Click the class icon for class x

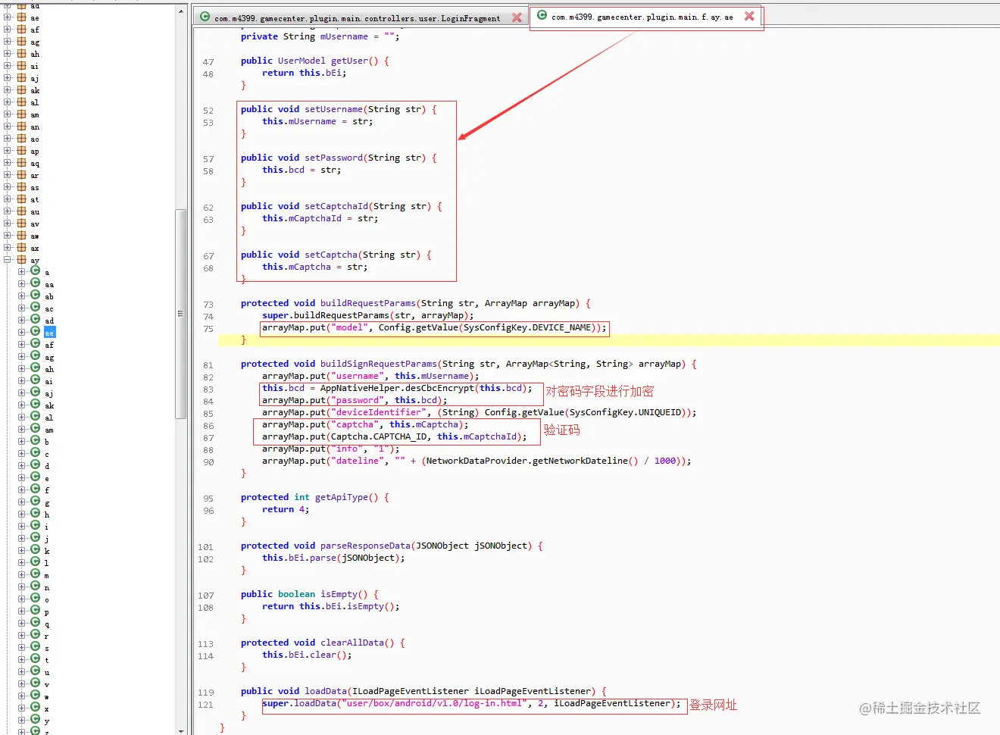(x=35, y=708)
